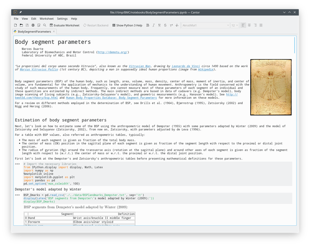
Task: Align text center
Action: tap(249, 25)
